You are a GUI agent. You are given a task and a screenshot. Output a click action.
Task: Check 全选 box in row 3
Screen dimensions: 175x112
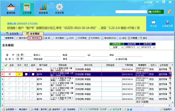tap(10, 79)
